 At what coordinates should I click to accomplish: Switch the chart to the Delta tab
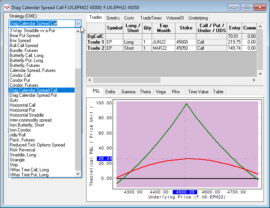click(110, 92)
